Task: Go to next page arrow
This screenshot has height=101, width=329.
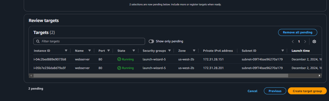Action: click(x=305, y=41)
